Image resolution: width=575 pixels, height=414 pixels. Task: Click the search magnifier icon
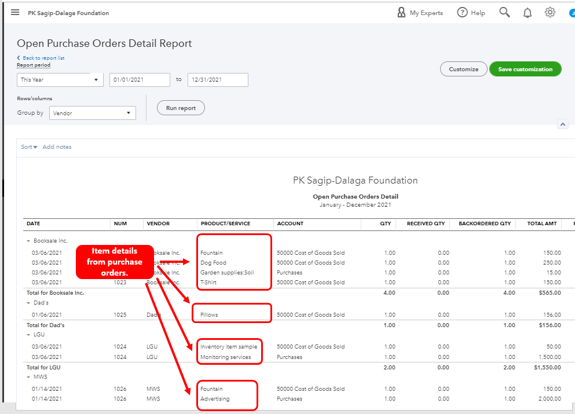point(504,13)
